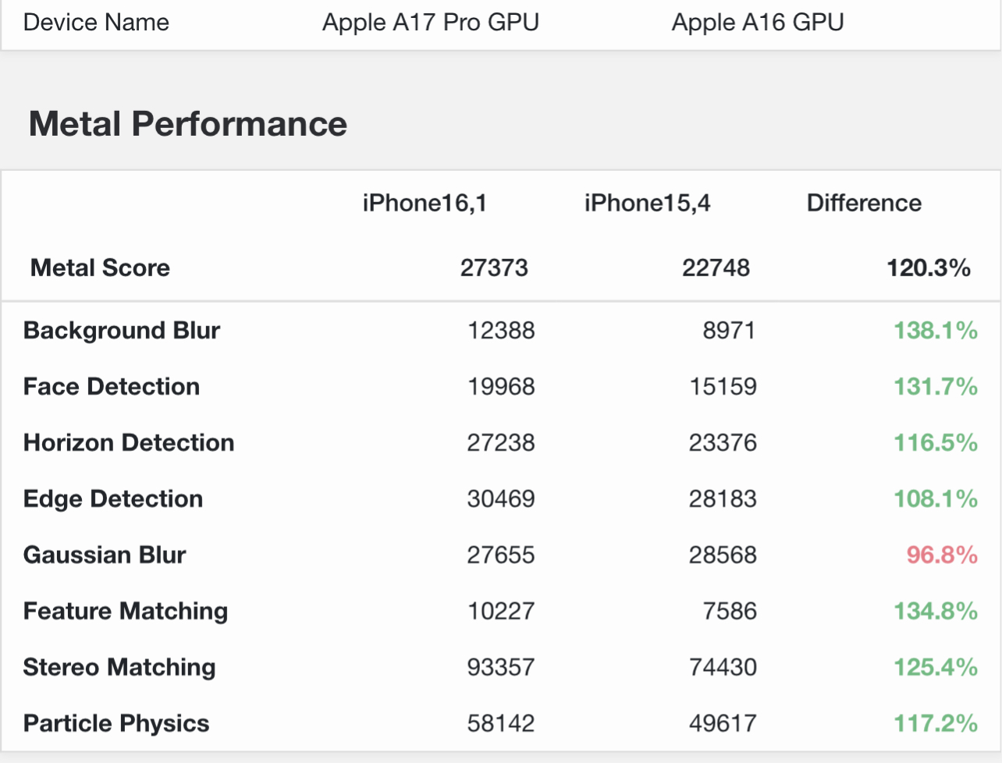The image size is (1002, 763).
Task: Select the Stereo Matching row label
Action: pos(119,667)
